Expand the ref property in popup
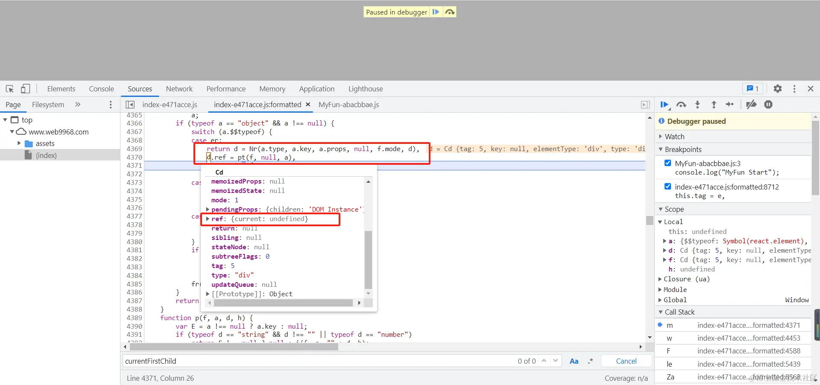This screenshot has width=820, height=385. tap(208, 219)
